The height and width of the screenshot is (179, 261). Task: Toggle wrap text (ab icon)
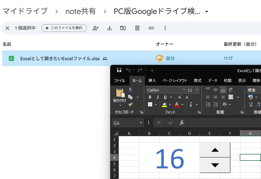click(231, 90)
